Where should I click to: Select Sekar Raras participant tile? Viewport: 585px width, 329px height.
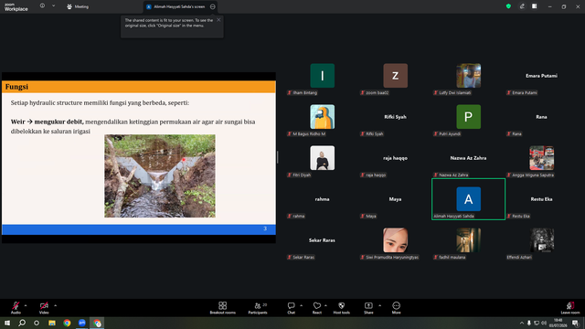(x=323, y=240)
